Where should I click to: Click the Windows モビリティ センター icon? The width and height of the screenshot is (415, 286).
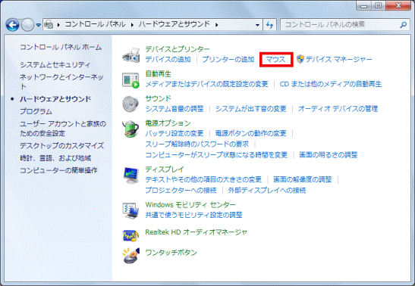[x=130, y=210]
